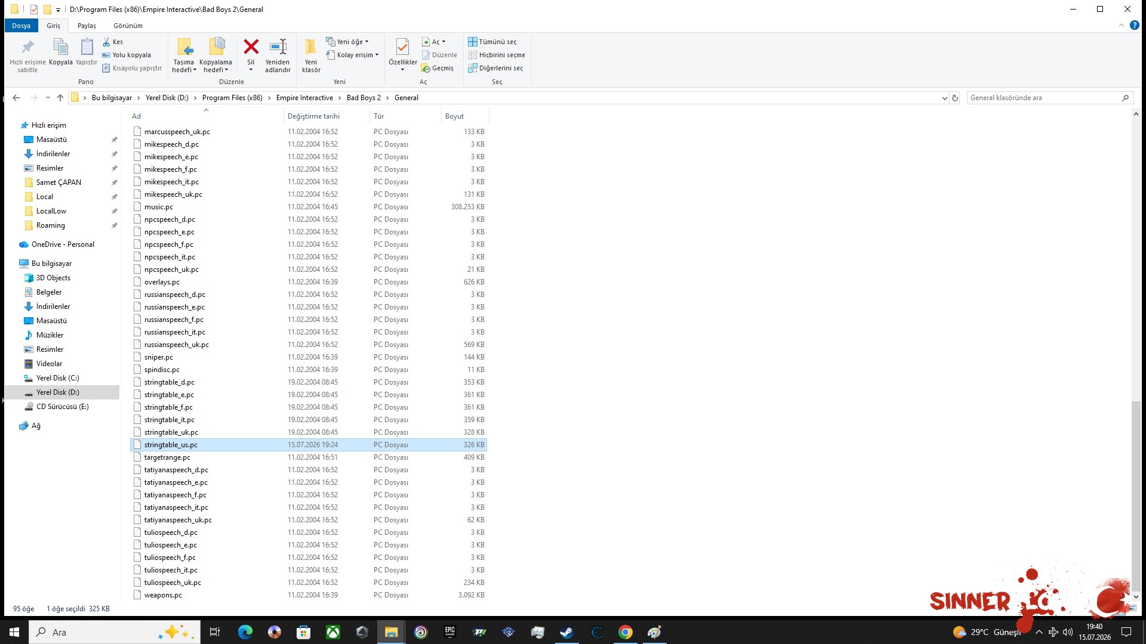This screenshot has width=1146, height=644.
Task: Switch to the Görünüm tab
Action: click(128, 26)
